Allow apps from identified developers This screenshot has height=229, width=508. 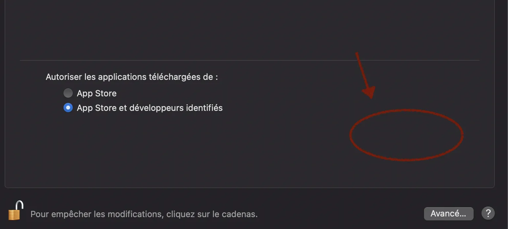[x=68, y=108]
